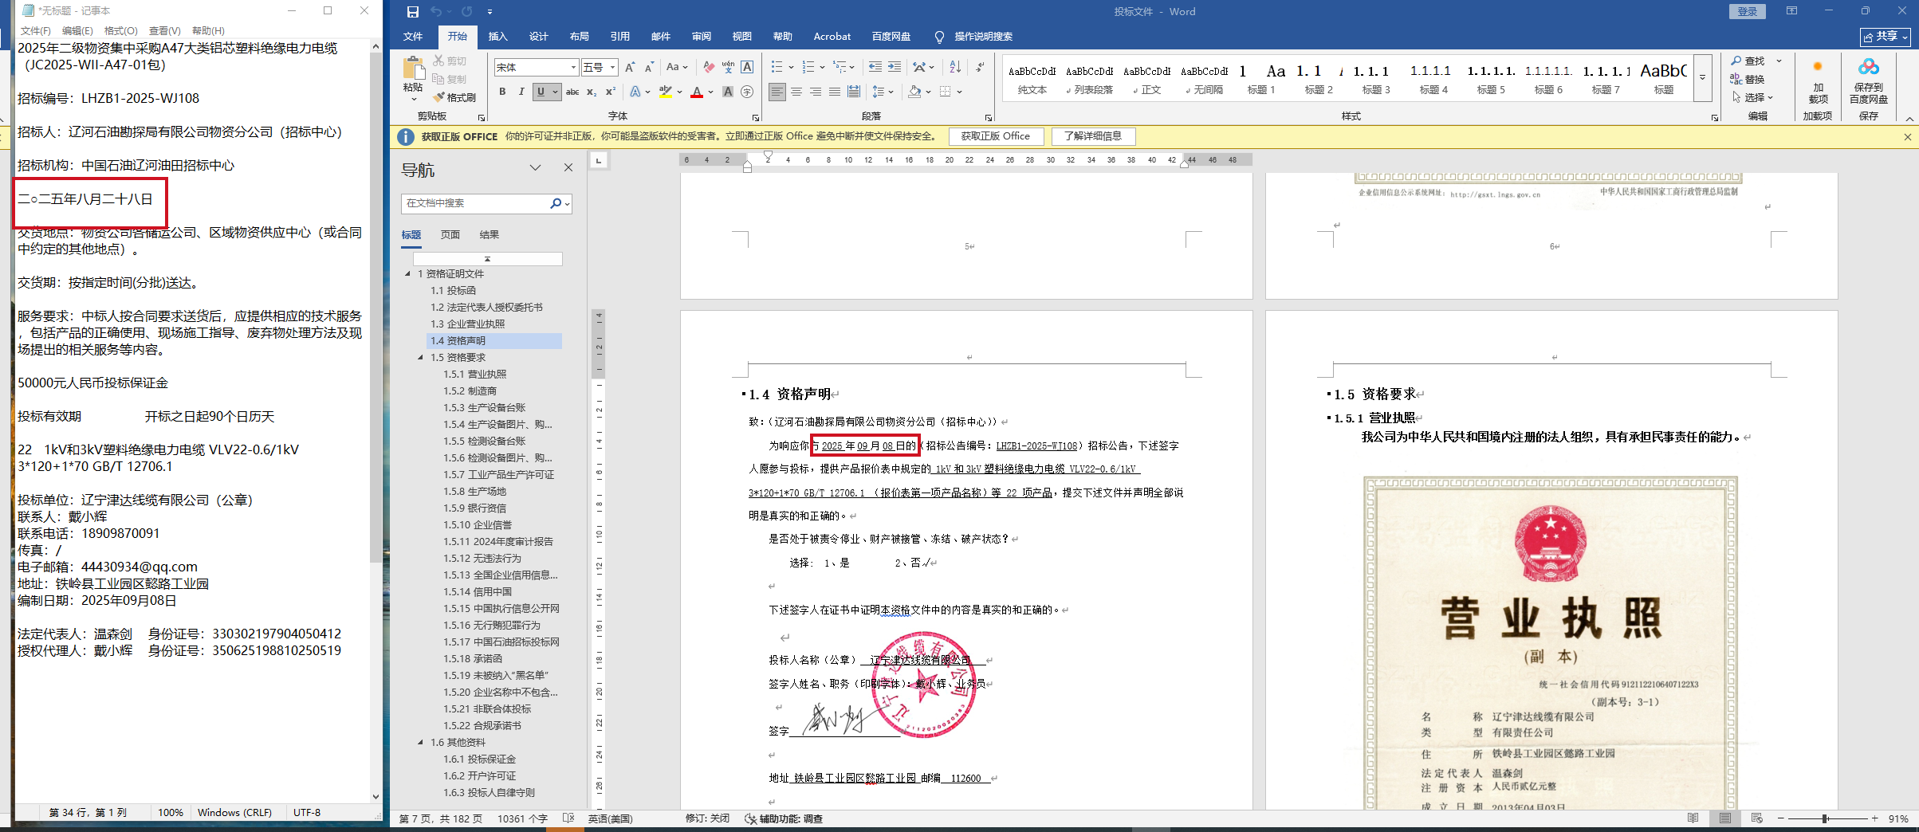Viewport: 1919px width, 832px height.
Task: Open the 布局 (Layout) ribbon tab
Action: (x=579, y=37)
